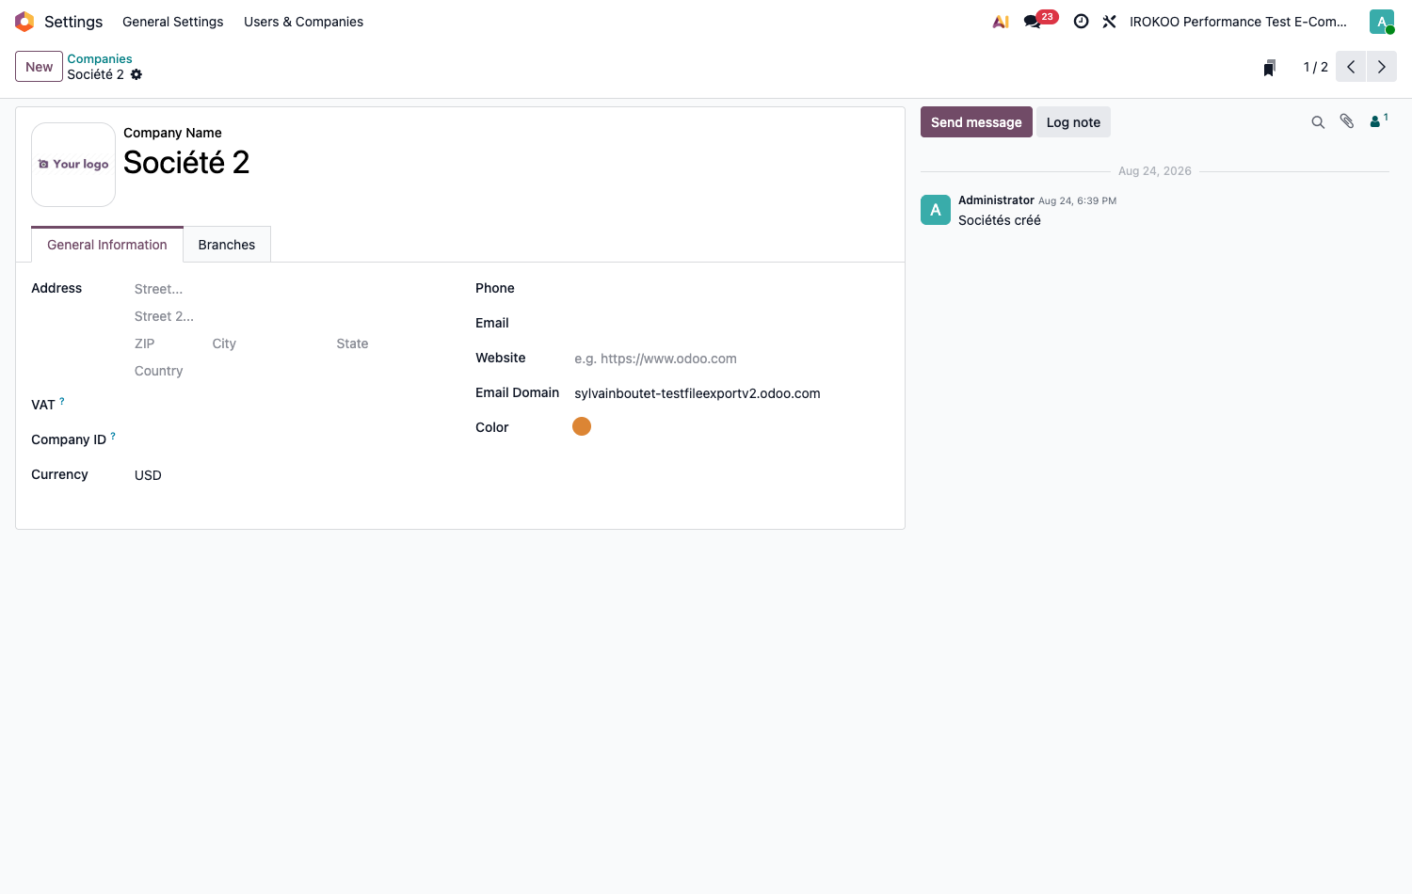Open General Settings menu
This screenshot has width=1412, height=894.
(173, 22)
